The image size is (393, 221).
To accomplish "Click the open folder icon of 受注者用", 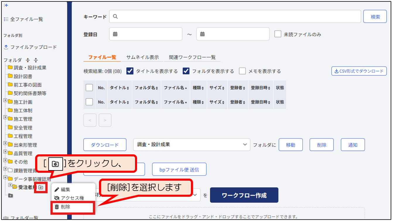I will [x=15, y=187].
